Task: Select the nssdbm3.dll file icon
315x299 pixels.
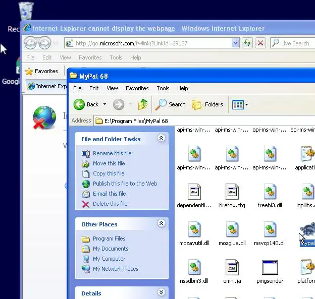Action: tap(194, 267)
